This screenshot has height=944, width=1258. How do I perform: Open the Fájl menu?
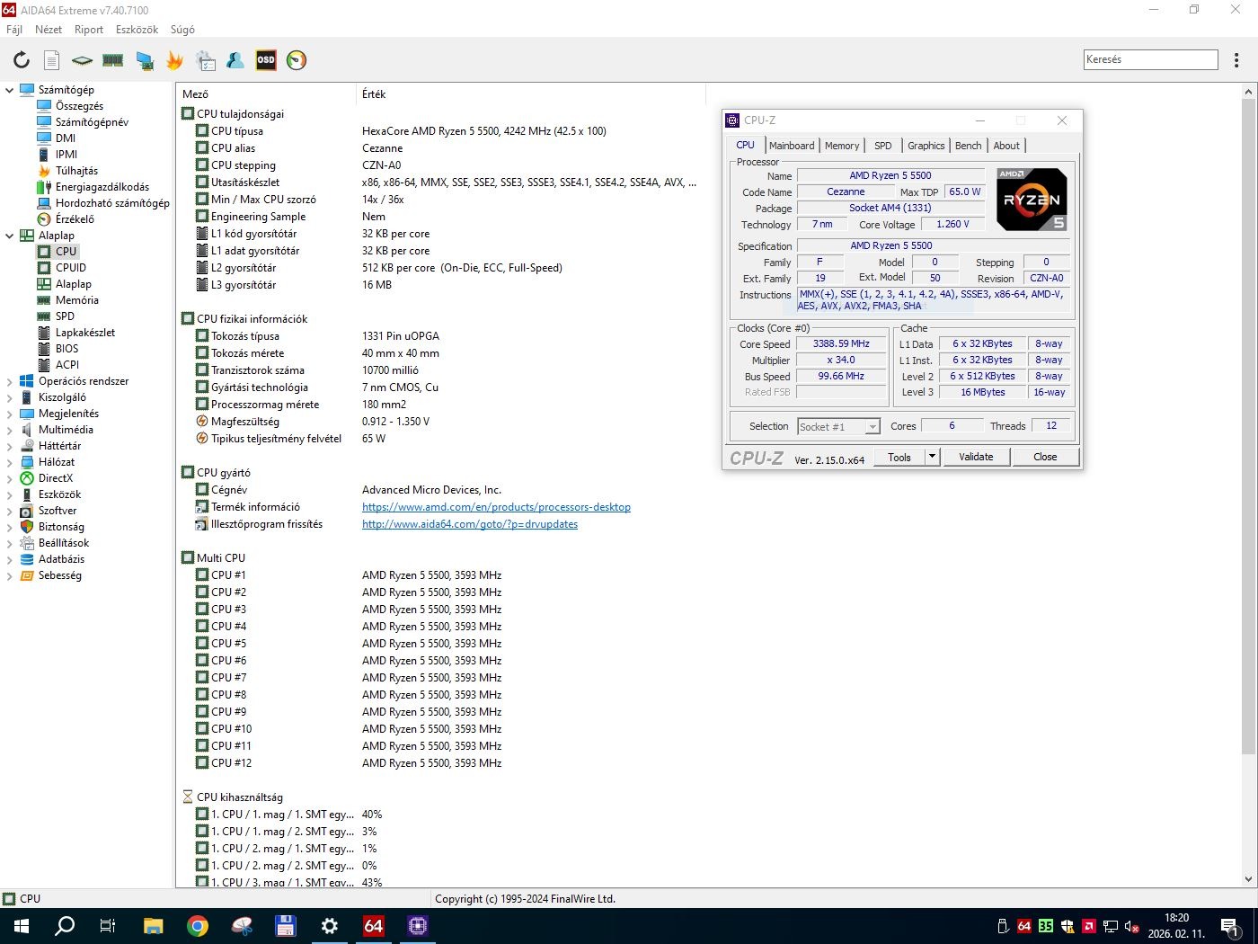click(x=14, y=30)
